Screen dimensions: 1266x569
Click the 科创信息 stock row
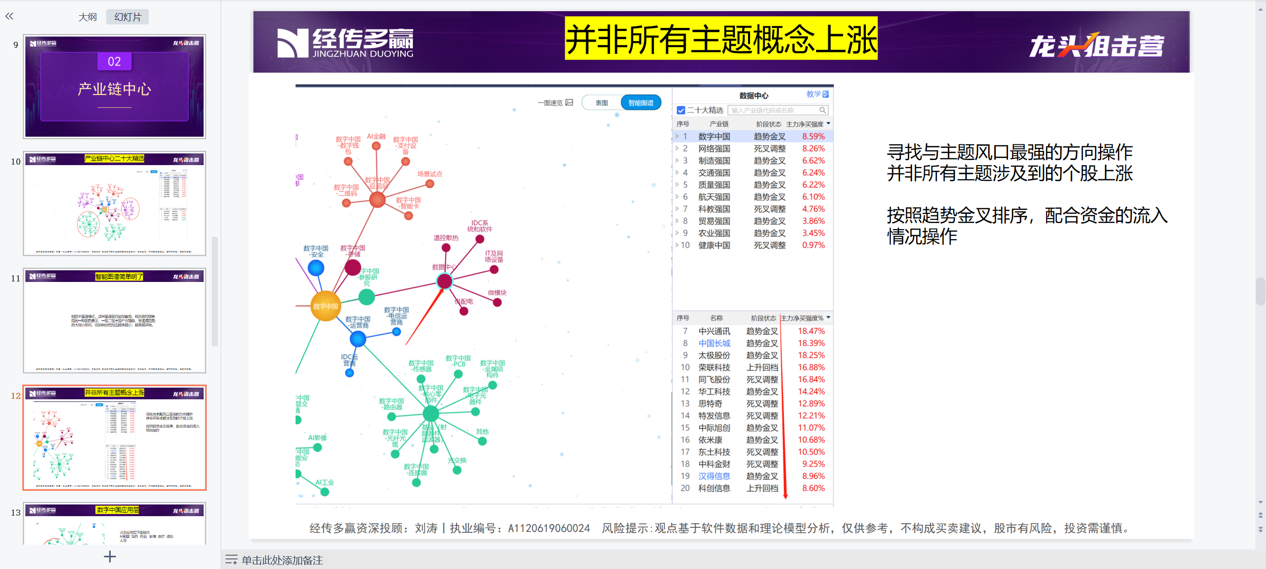click(x=753, y=488)
